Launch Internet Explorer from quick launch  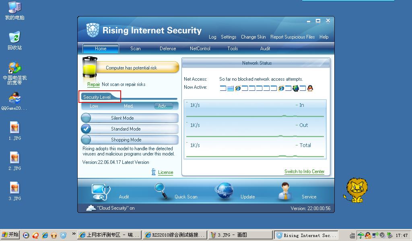(45, 235)
